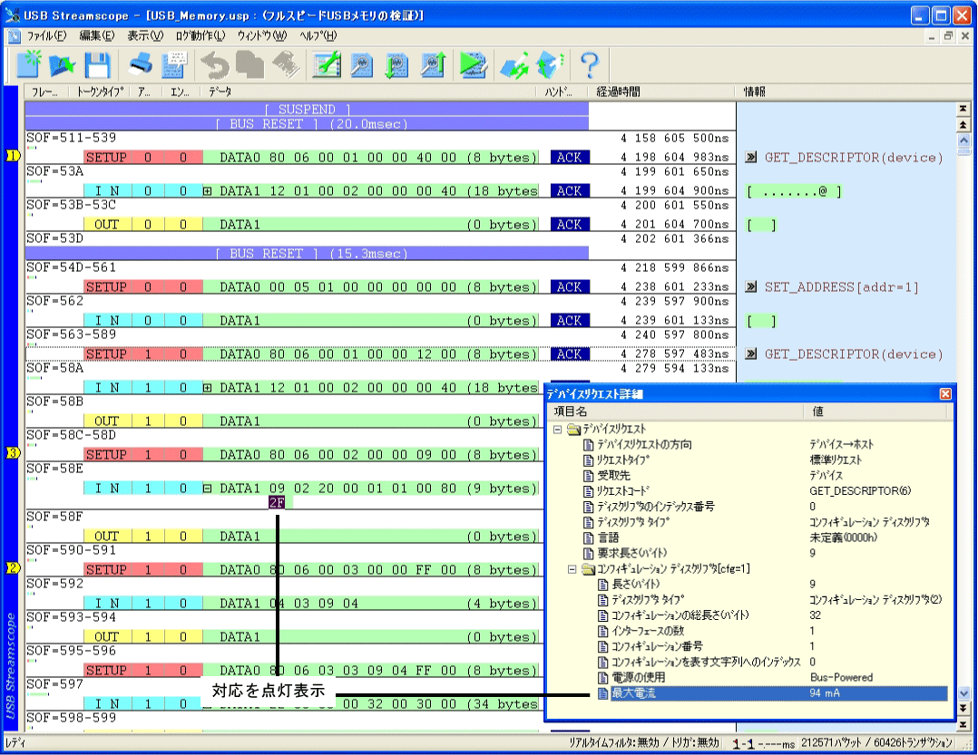
Task: Expand DATA1 payload in SOF=53A IN row
Action: tap(207, 191)
